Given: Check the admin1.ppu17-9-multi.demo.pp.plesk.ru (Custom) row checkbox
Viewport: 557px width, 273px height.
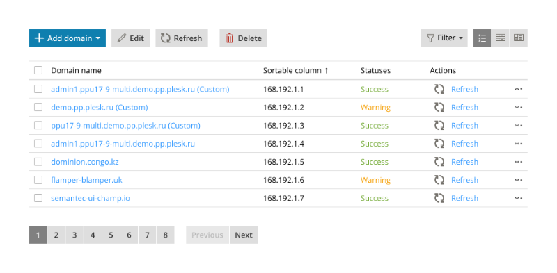Looking at the screenshot, I should (x=38, y=89).
